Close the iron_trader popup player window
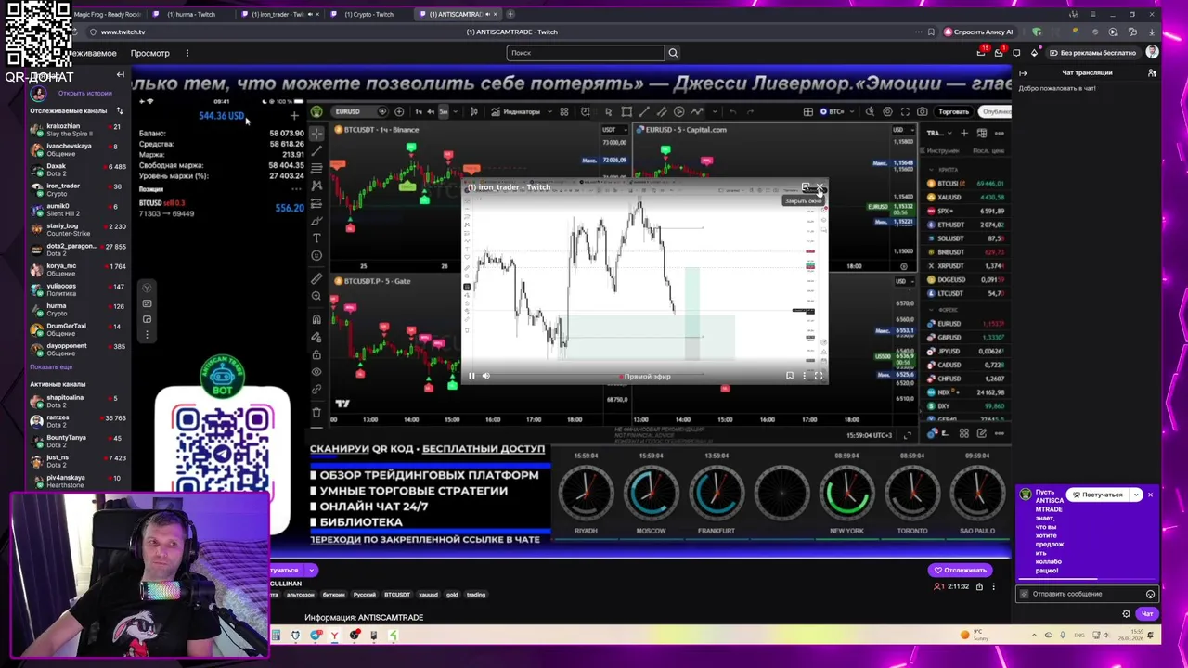Viewport: 1188px width, 668px height. click(820, 188)
